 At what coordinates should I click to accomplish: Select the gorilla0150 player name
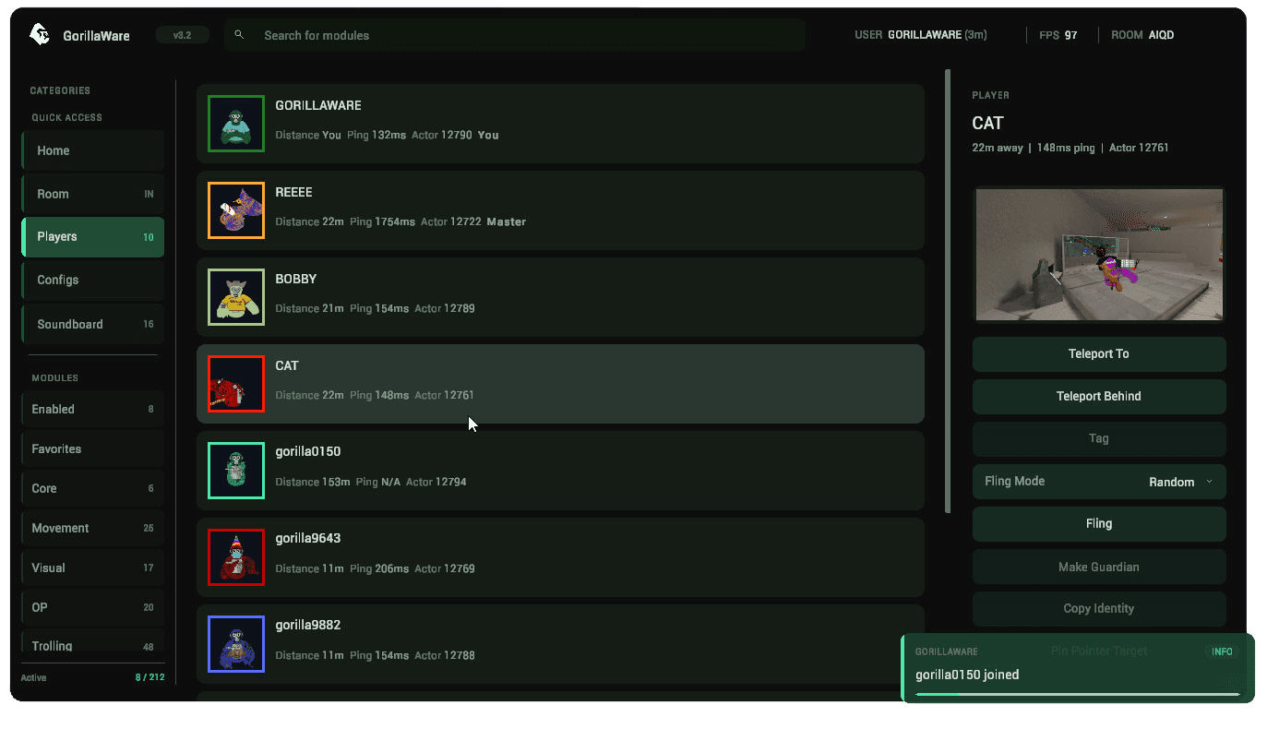(308, 451)
